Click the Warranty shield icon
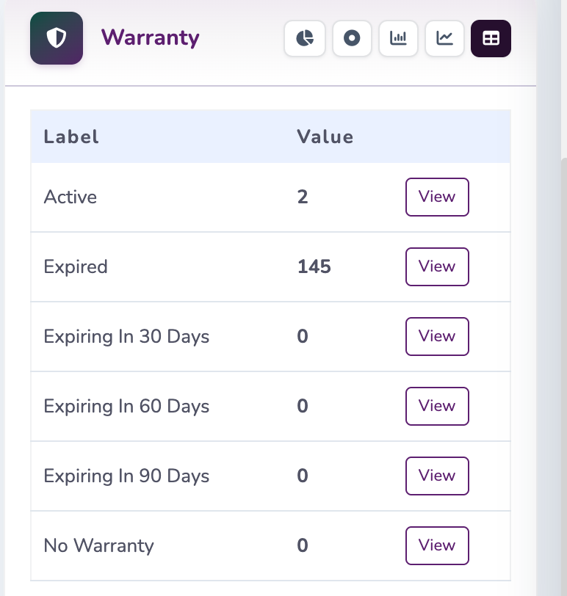The height and width of the screenshot is (596, 567). [57, 38]
